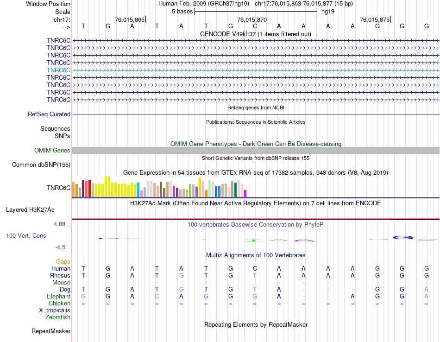Click Human Feb. 2009 (GRCh37/hg19) header text
The width and height of the screenshot is (440, 342).
point(204,4)
